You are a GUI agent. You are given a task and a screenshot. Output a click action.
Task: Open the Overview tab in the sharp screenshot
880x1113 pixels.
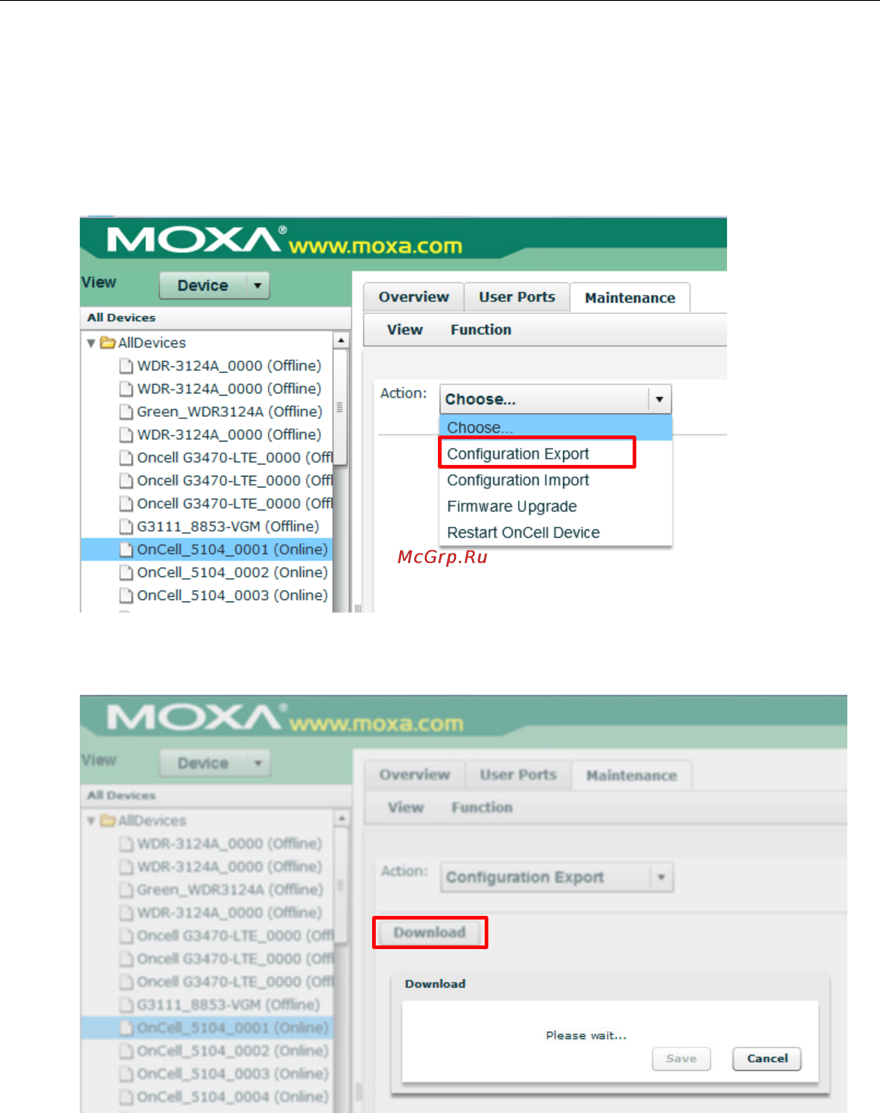tap(414, 297)
